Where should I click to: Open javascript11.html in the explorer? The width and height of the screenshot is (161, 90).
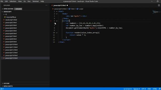click(11, 47)
